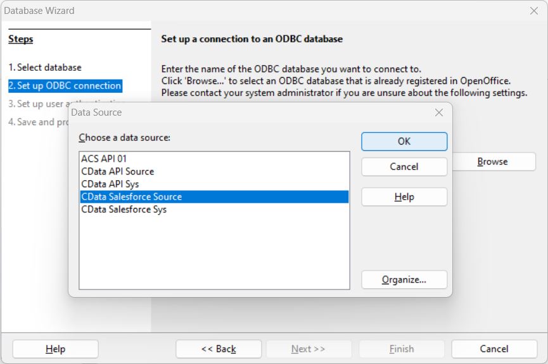Close the Data Source dialog
Viewport: 548px width, 364px height.
(x=438, y=112)
